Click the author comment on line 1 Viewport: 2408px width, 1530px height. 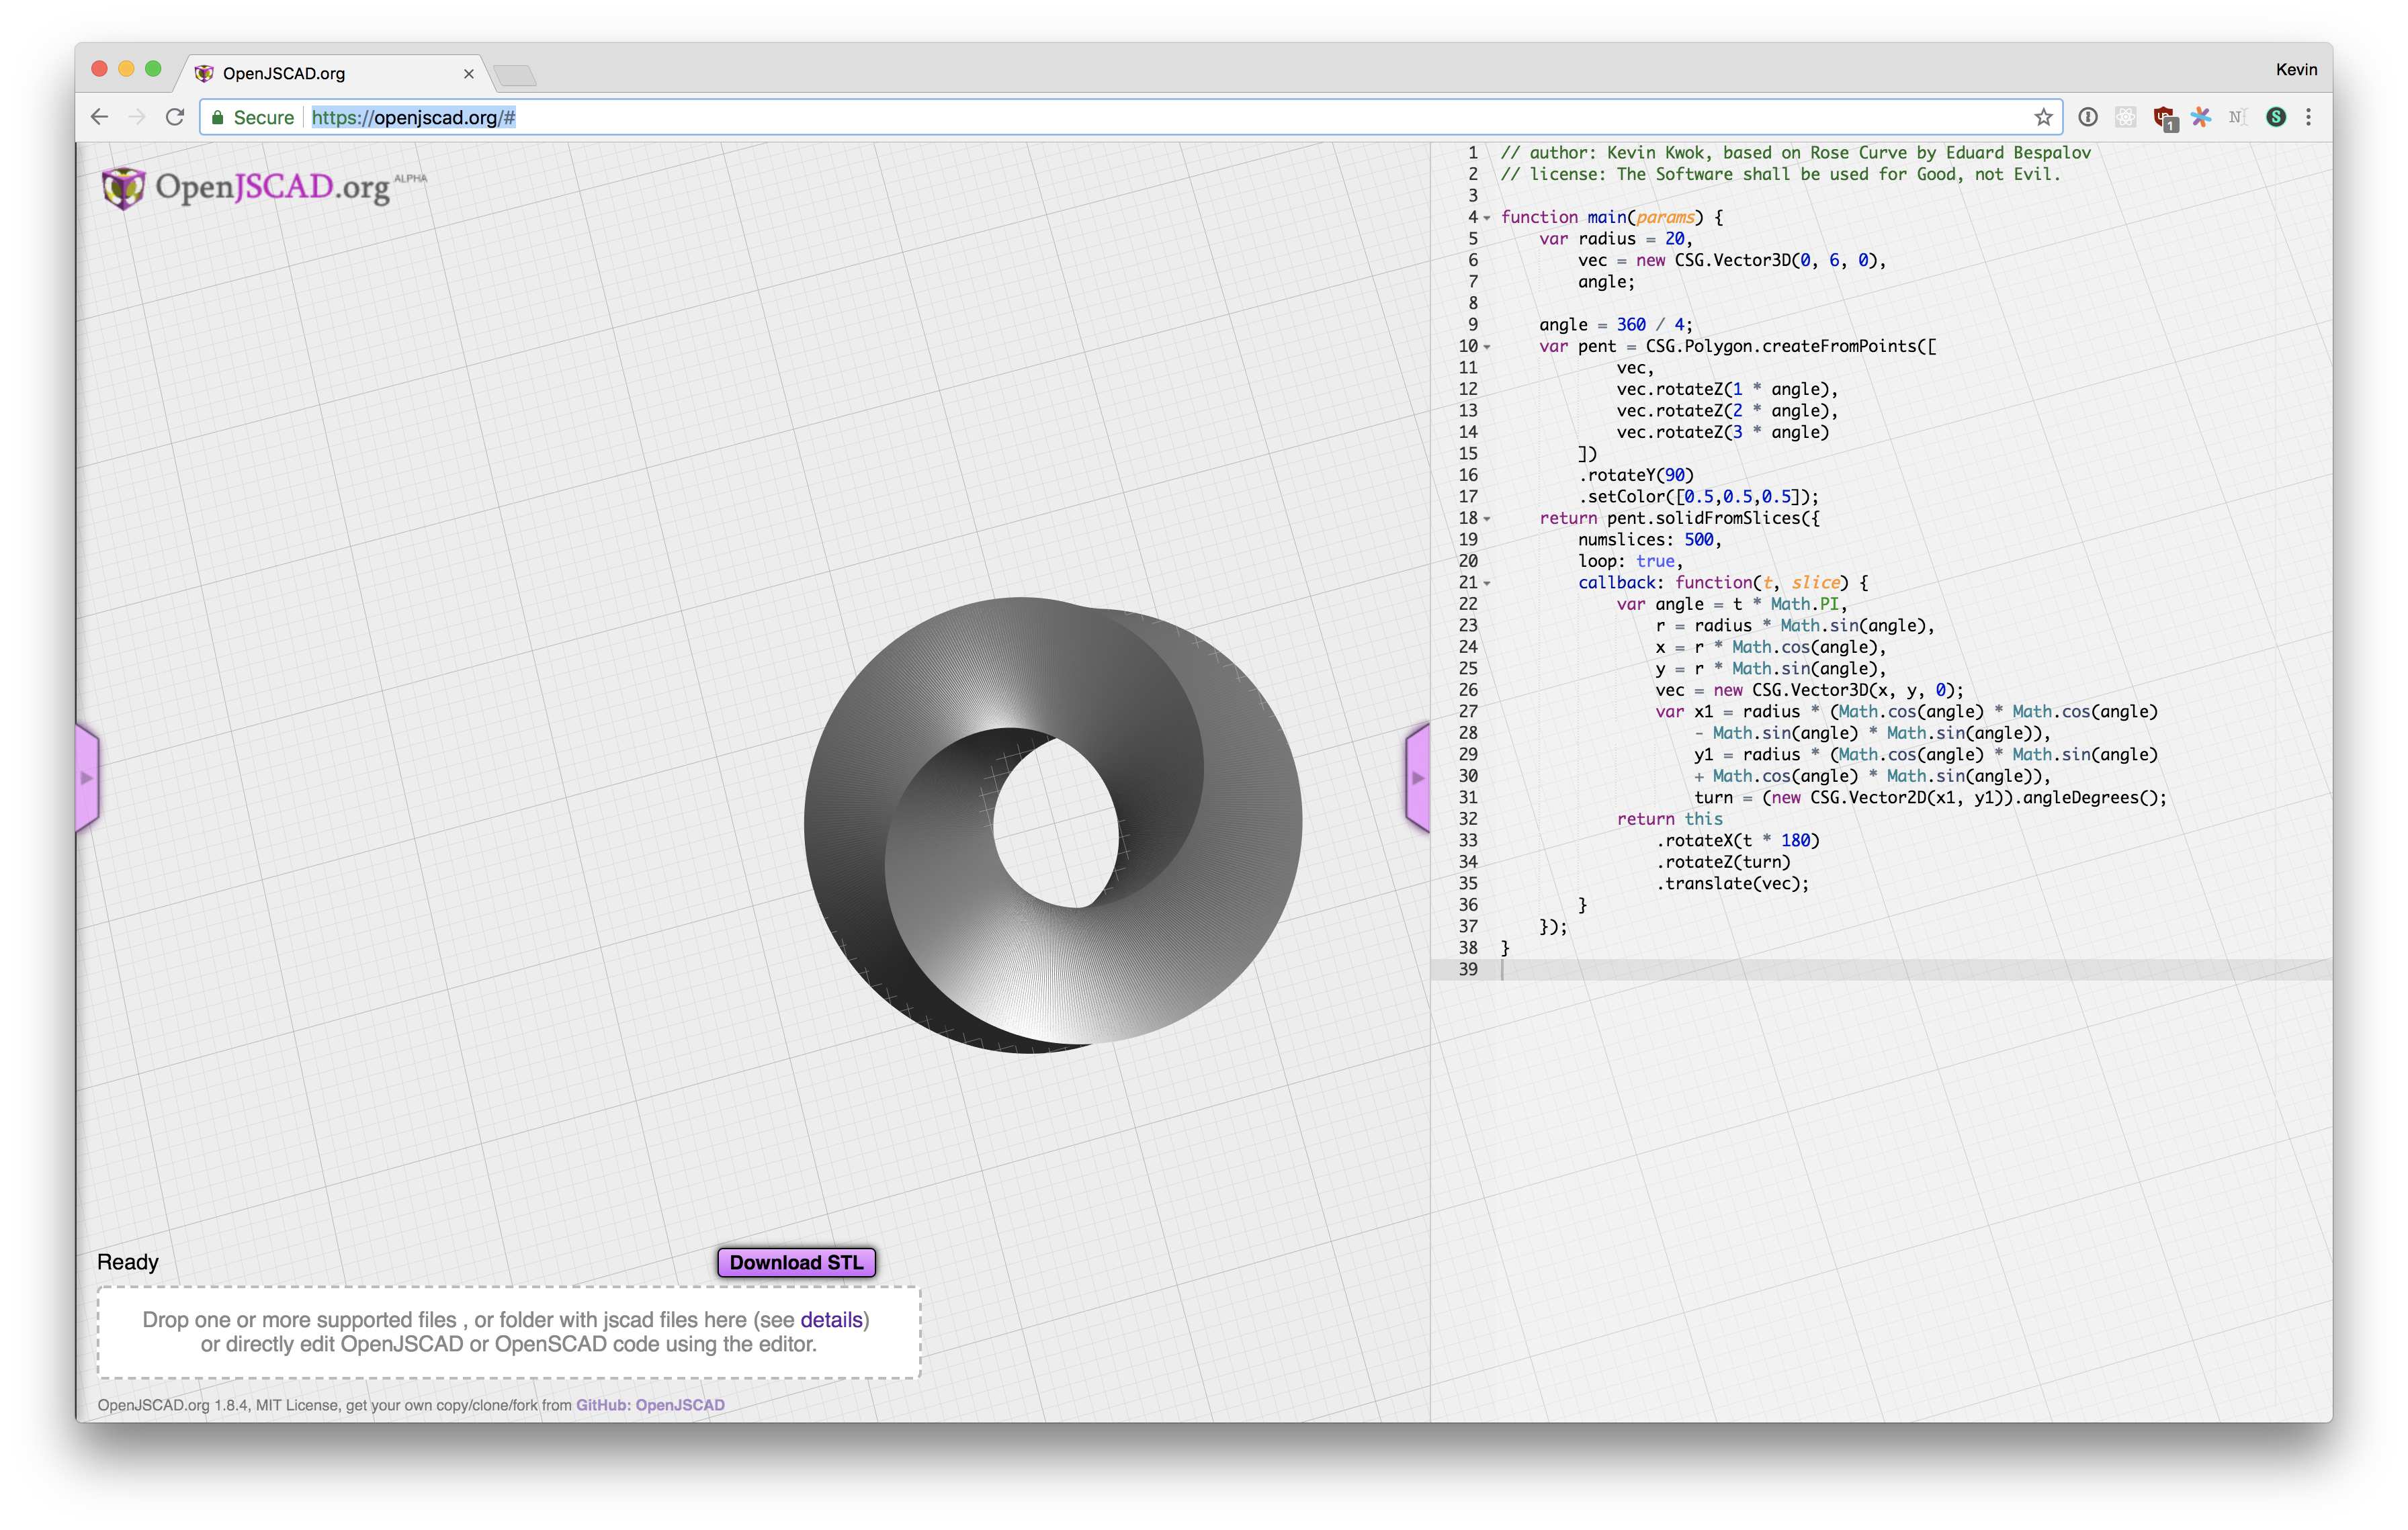tap(1795, 153)
